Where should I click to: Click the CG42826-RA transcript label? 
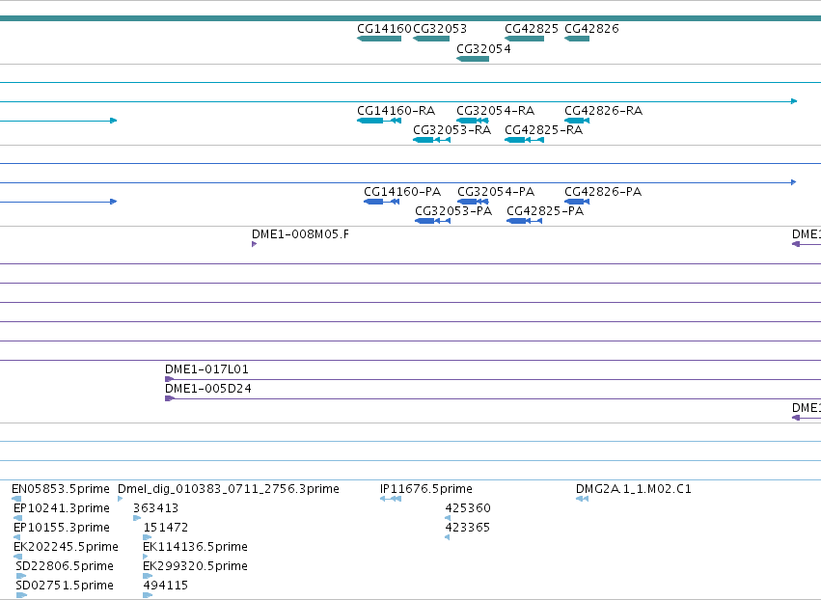coord(603,111)
